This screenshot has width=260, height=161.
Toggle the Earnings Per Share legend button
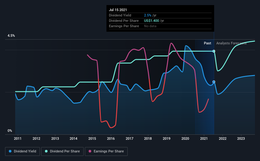[106, 151]
